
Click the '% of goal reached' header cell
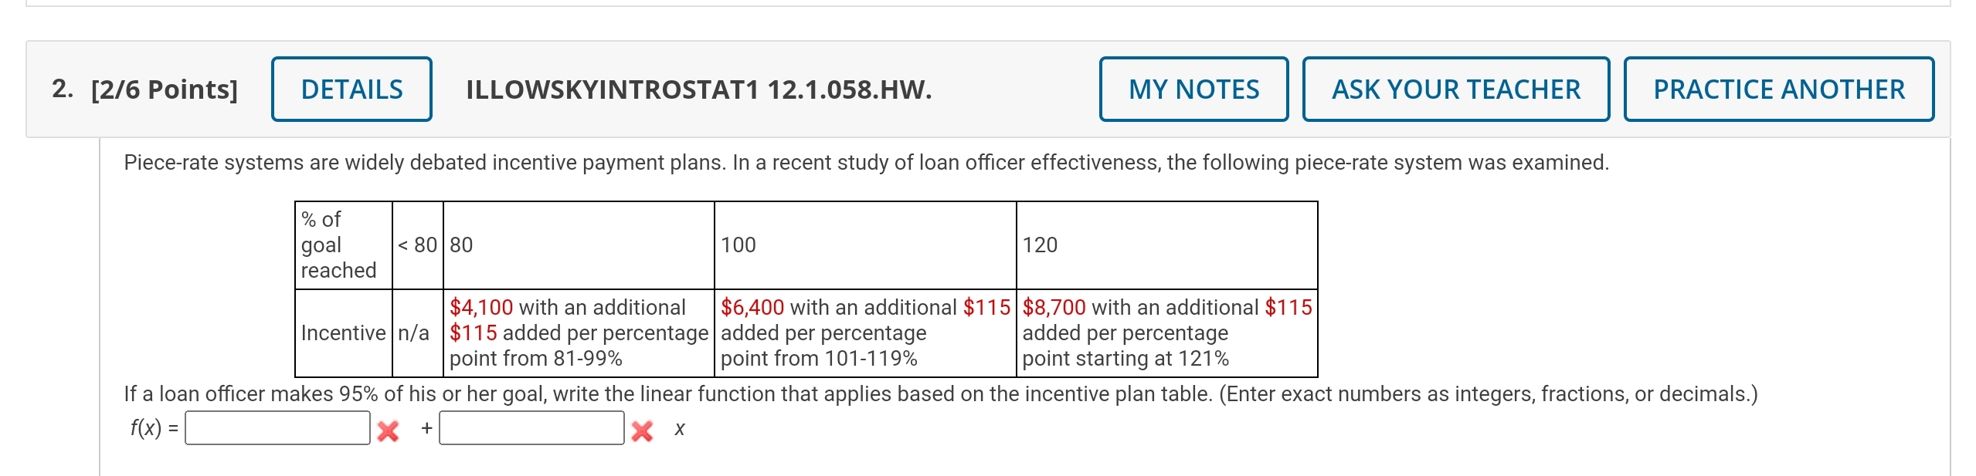coord(342,245)
